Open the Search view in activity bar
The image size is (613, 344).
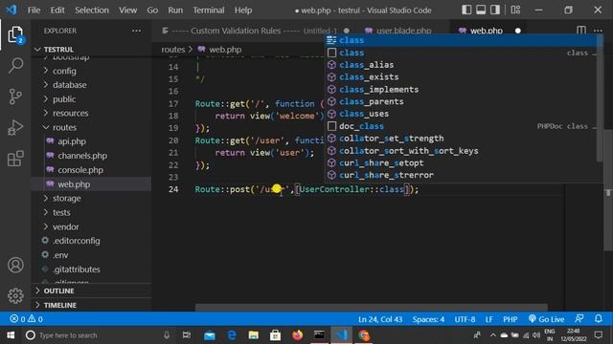pos(15,65)
